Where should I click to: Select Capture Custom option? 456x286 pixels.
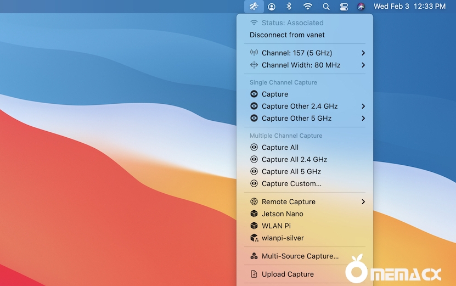(x=291, y=184)
